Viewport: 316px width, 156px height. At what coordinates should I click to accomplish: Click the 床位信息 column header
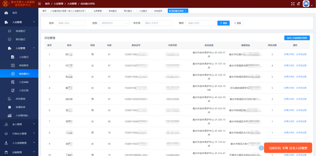tap(209, 45)
